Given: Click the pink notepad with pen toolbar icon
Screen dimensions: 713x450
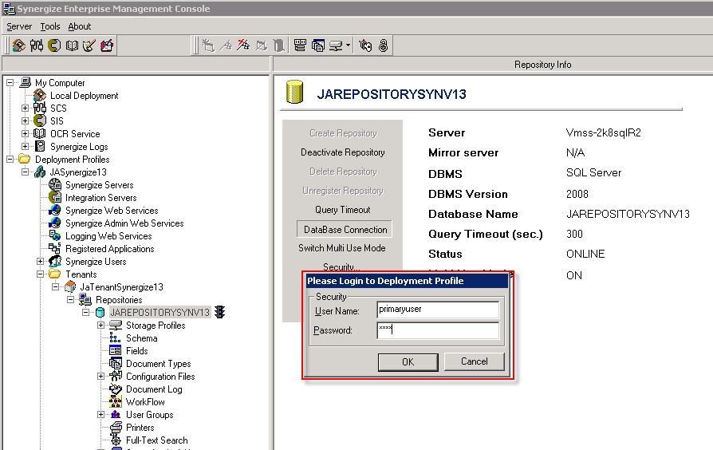Looking at the screenshot, I should pos(107,45).
